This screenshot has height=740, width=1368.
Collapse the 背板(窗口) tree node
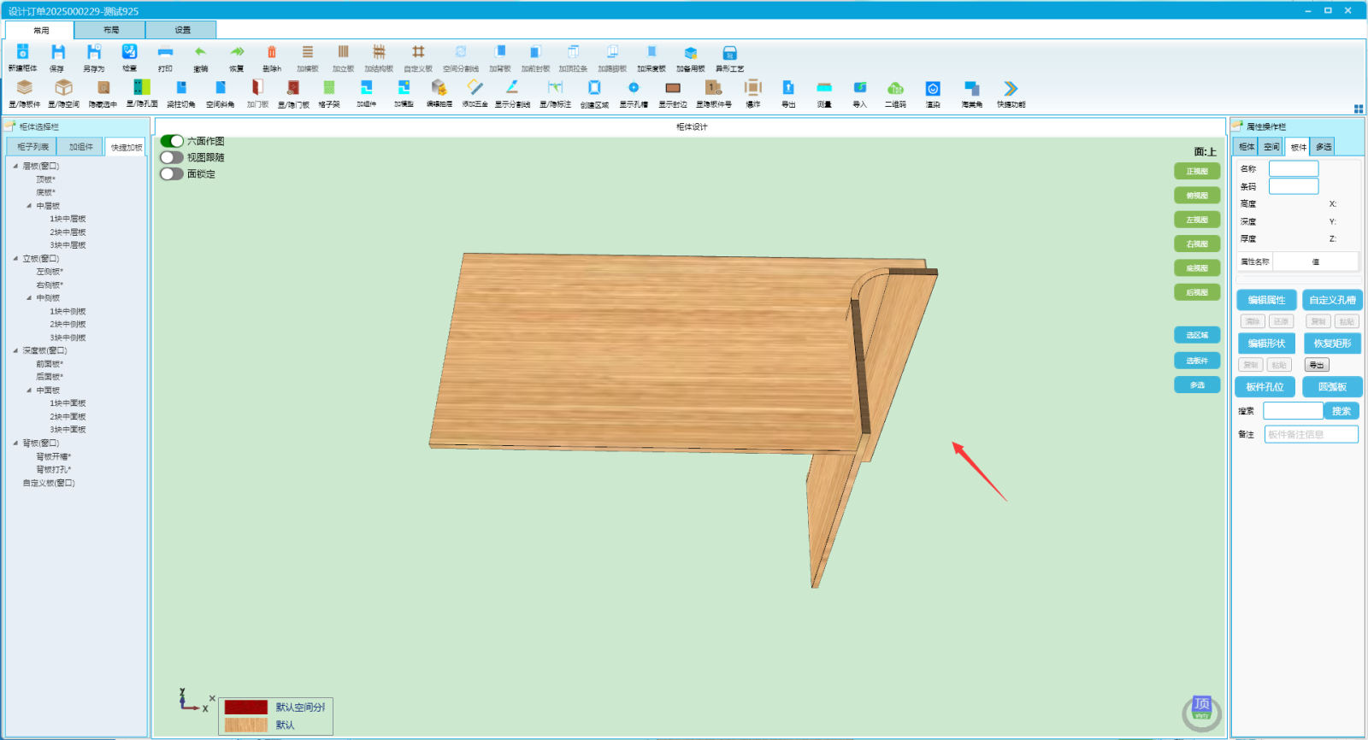15,443
